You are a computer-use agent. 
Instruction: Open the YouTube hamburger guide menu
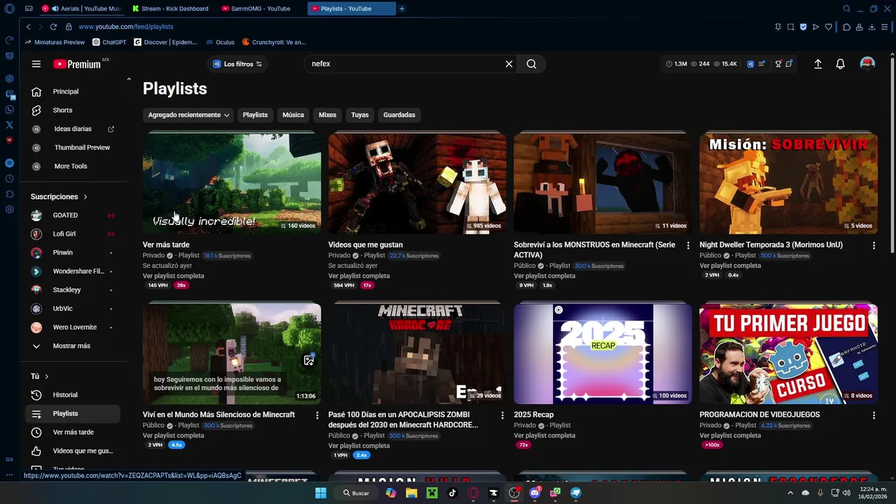click(x=36, y=64)
